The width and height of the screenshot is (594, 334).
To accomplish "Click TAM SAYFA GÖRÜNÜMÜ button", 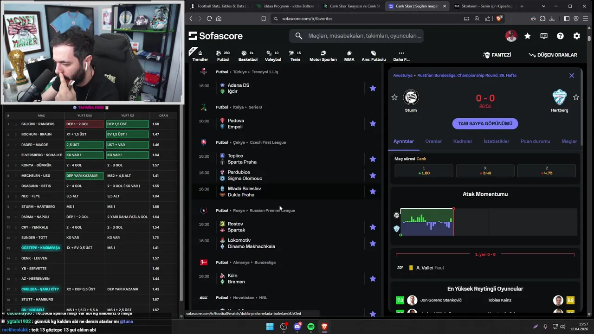I will (485, 123).
